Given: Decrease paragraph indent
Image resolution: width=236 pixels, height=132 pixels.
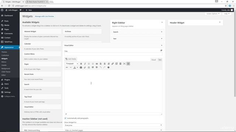Looking at the screenshot, I should point(93,67).
